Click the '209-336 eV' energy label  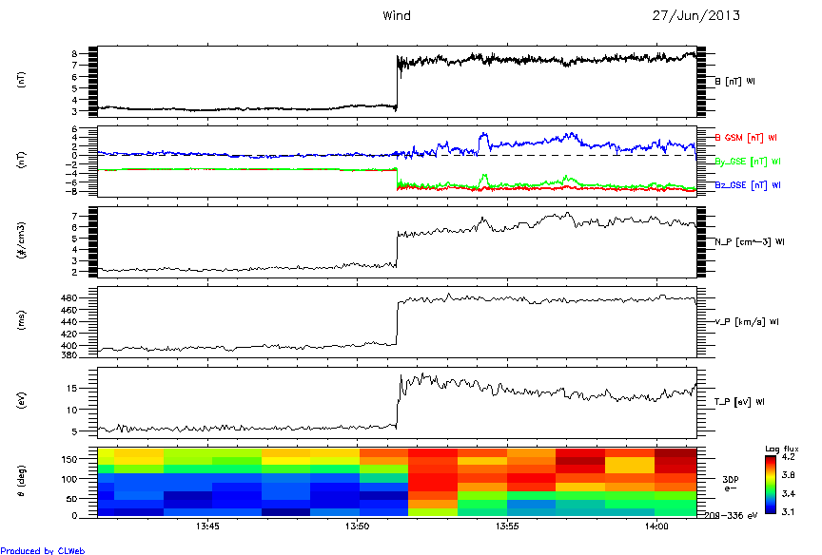[x=731, y=516]
